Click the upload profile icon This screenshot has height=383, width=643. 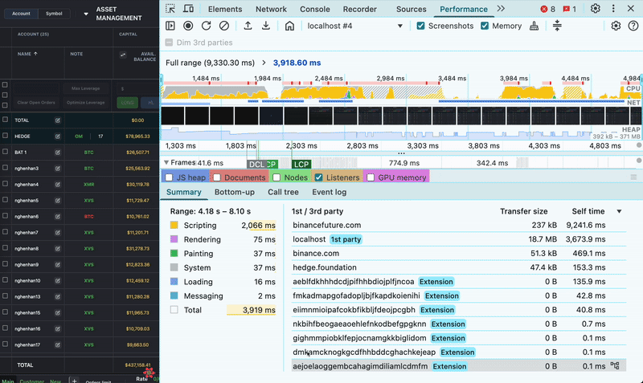pos(248,26)
